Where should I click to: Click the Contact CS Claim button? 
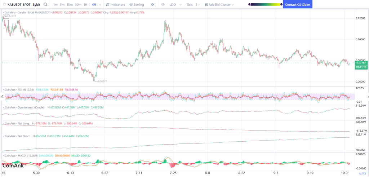tap(297, 4)
